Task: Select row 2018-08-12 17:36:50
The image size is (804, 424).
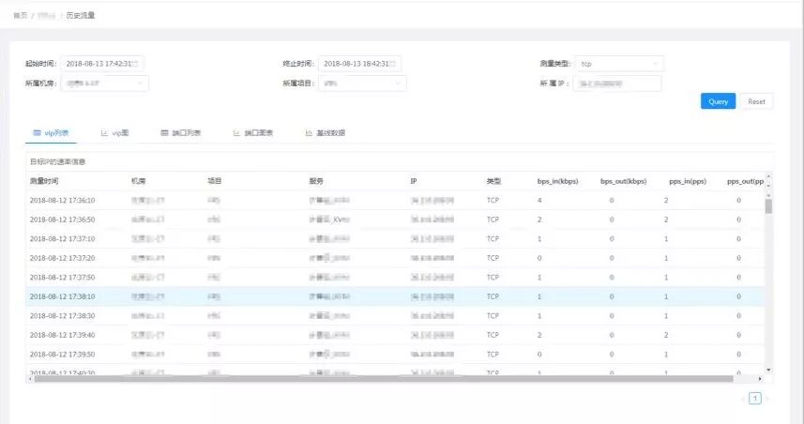Action: point(395,220)
